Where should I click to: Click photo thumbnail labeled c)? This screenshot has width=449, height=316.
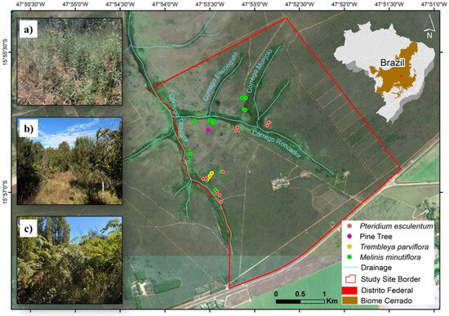(69, 260)
